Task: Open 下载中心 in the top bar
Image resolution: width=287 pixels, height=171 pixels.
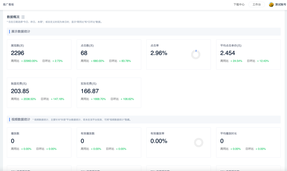Action: (239, 4)
